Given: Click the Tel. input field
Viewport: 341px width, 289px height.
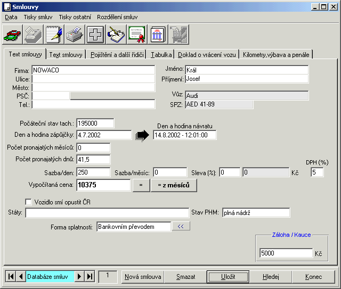Looking at the screenshot, I should coord(94,104).
